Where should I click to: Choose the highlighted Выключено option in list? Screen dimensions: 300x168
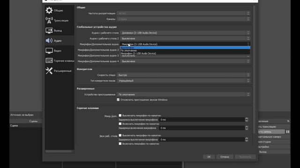click(185, 48)
